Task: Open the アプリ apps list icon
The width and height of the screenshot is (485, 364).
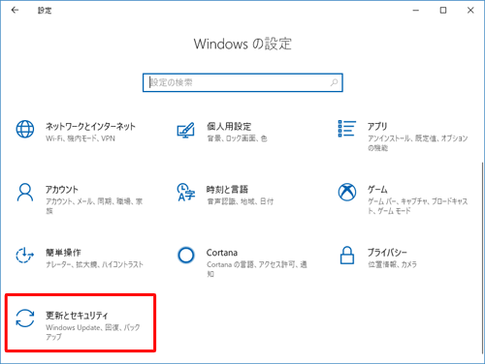Action: point(347,129)
